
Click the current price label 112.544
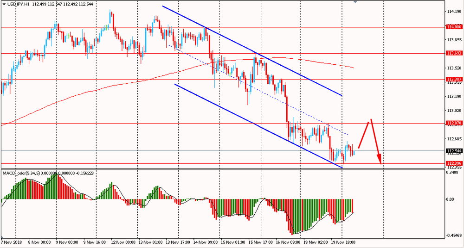point(454,150)
